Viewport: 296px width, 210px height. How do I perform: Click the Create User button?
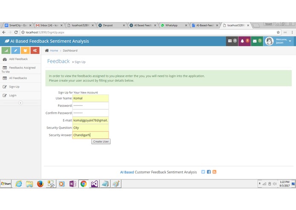tap(101, 142)
